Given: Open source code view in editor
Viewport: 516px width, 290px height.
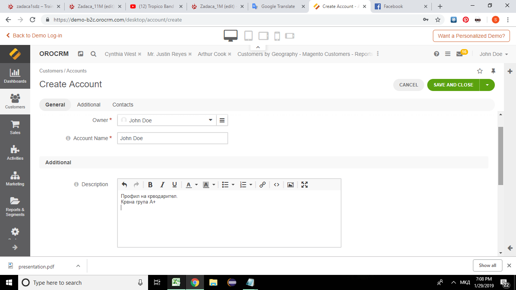Looking at the screenshot, I should (277, 185).
